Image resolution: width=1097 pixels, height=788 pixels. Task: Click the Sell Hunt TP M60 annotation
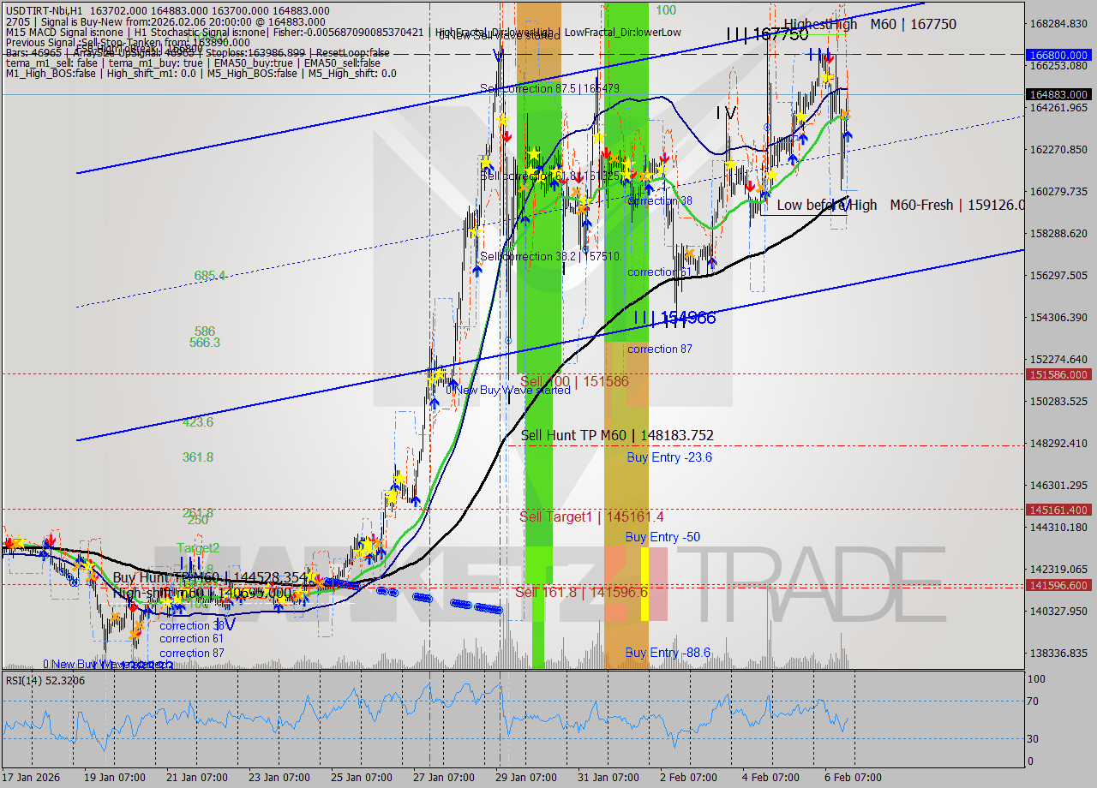tap(615, 436)
